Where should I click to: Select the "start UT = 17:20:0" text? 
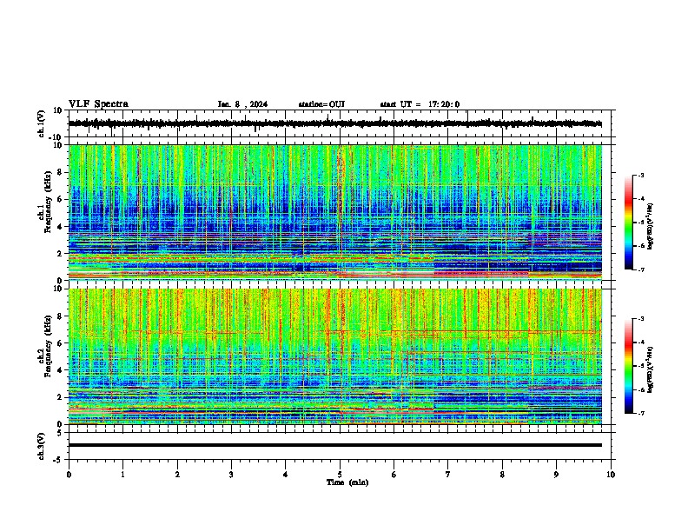pos(420,104)
